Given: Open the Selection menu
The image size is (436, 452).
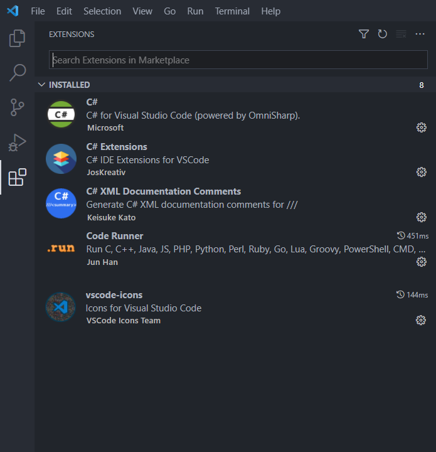Looking at the screenshot, I should 102,11.
